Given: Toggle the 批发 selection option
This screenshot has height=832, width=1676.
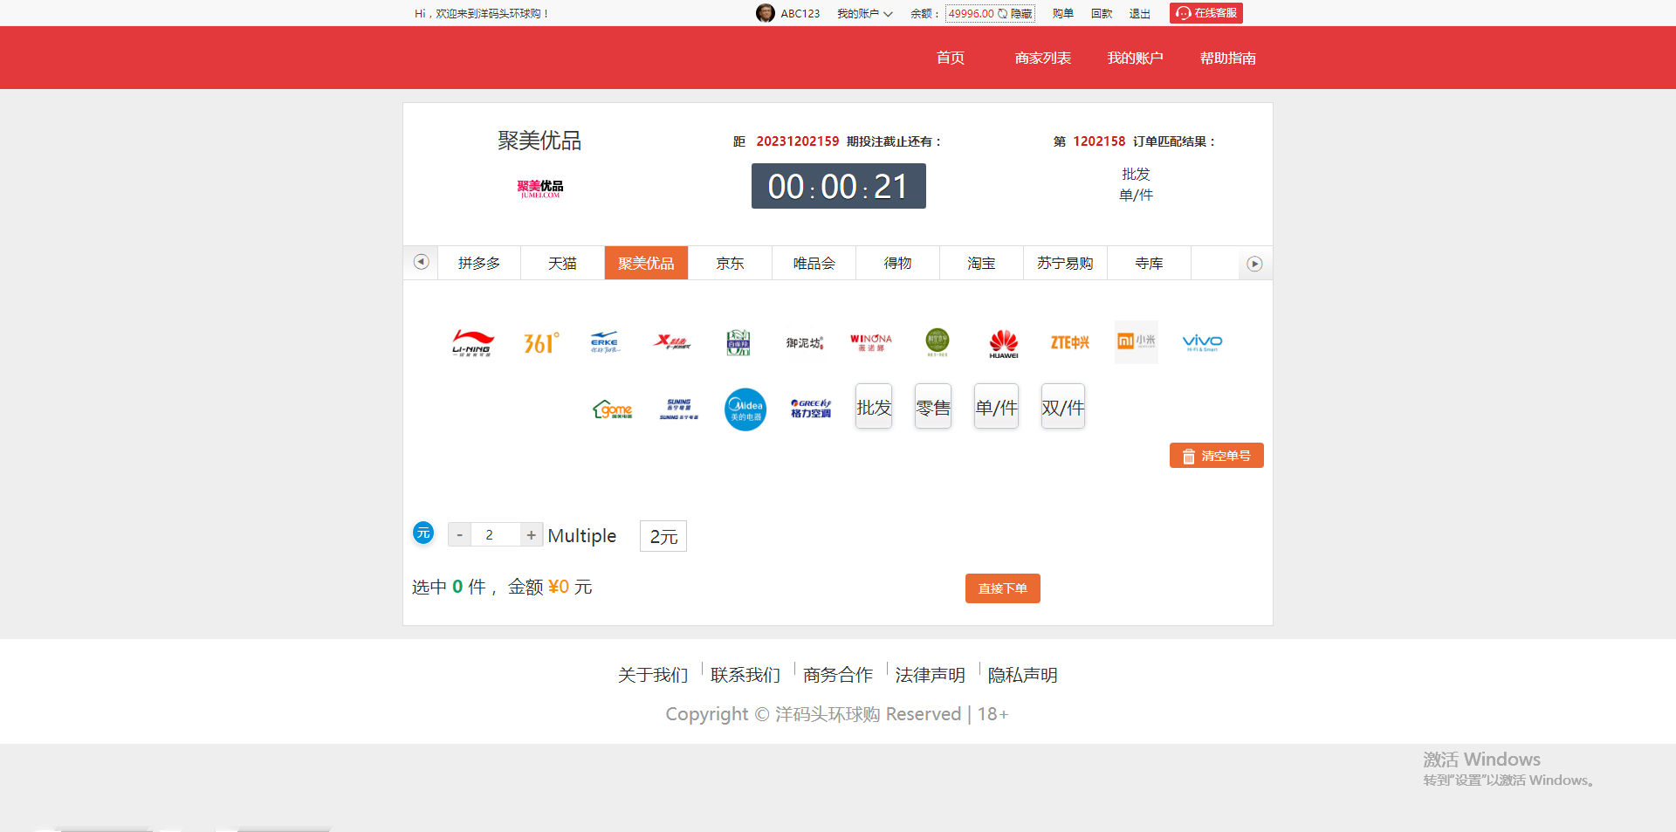Looking at the screenshot, I should click(873, 405).
